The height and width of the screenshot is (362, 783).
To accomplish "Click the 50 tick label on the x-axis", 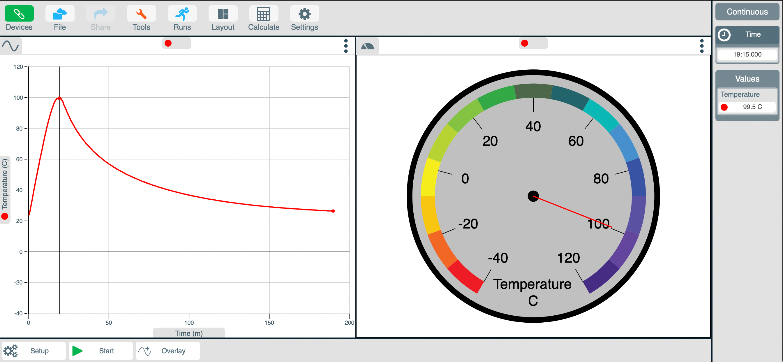I will pos(109,323).
